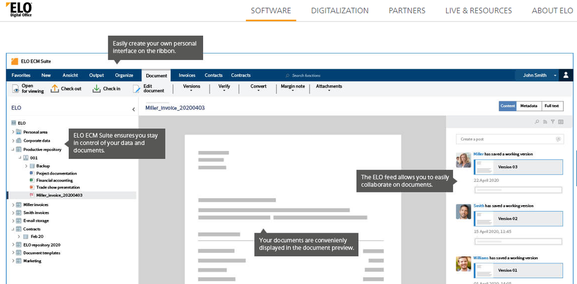Screen dimensions: 577x284
Task: Click the Financial accounting file icon
Action: 32,180
